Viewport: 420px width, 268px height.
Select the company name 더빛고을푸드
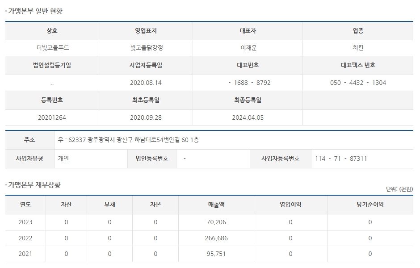click(x=53, y=48)
